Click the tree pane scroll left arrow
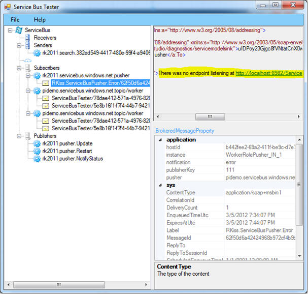 (x=9, y=284)
